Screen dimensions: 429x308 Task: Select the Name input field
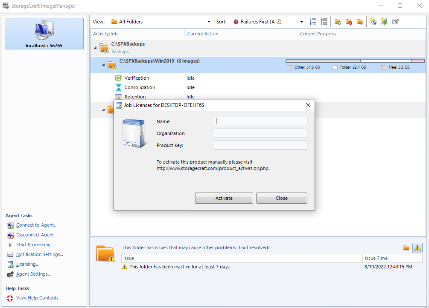pos(260,121)
